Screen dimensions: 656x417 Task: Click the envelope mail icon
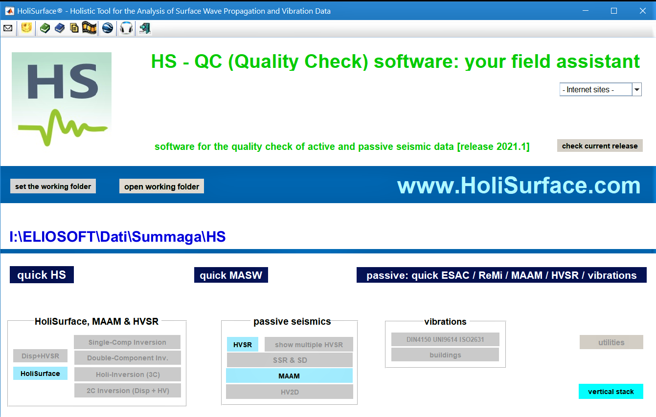(8, 28)
